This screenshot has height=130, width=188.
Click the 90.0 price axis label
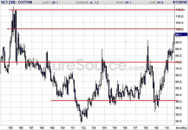coord(179,42)
